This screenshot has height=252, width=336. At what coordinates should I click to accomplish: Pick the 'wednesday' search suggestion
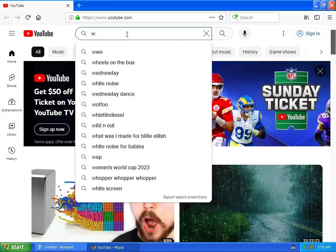[144, 73]
